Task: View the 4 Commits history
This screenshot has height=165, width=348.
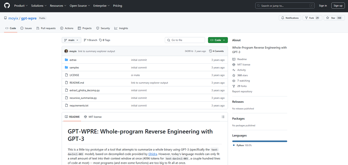Action: (217, 51)
